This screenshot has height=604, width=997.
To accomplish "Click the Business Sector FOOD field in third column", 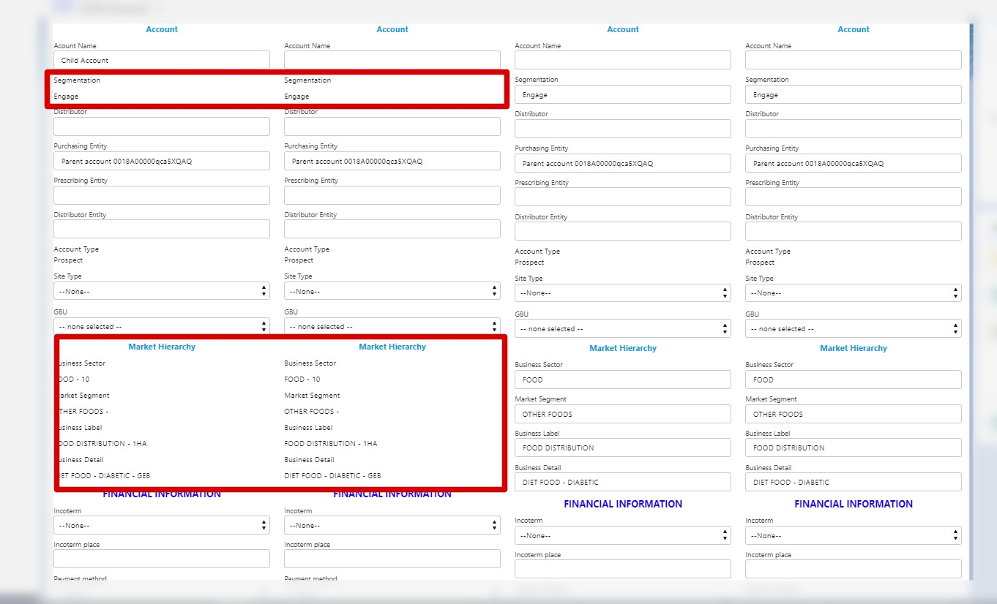I will tap(623, 380).
